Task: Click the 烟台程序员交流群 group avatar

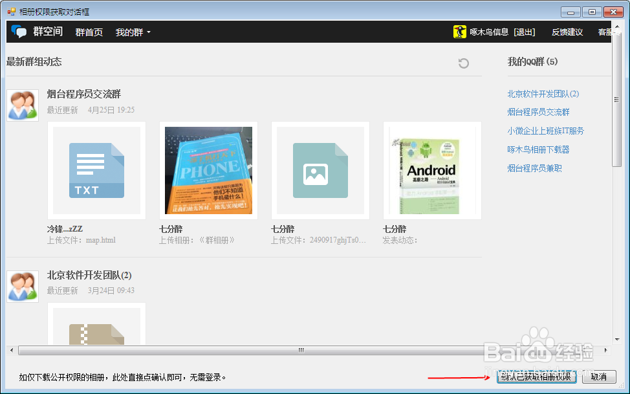Action: [x=23, y=105]
